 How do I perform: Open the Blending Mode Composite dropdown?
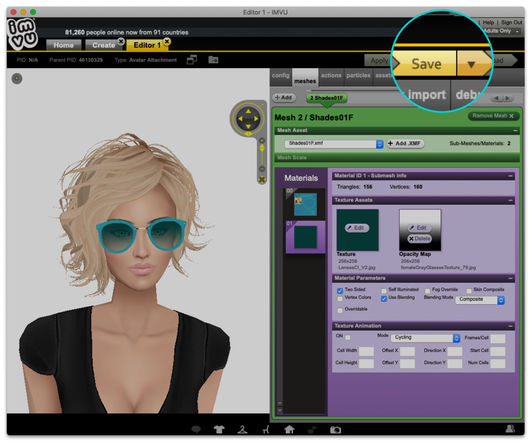point(480,300)
